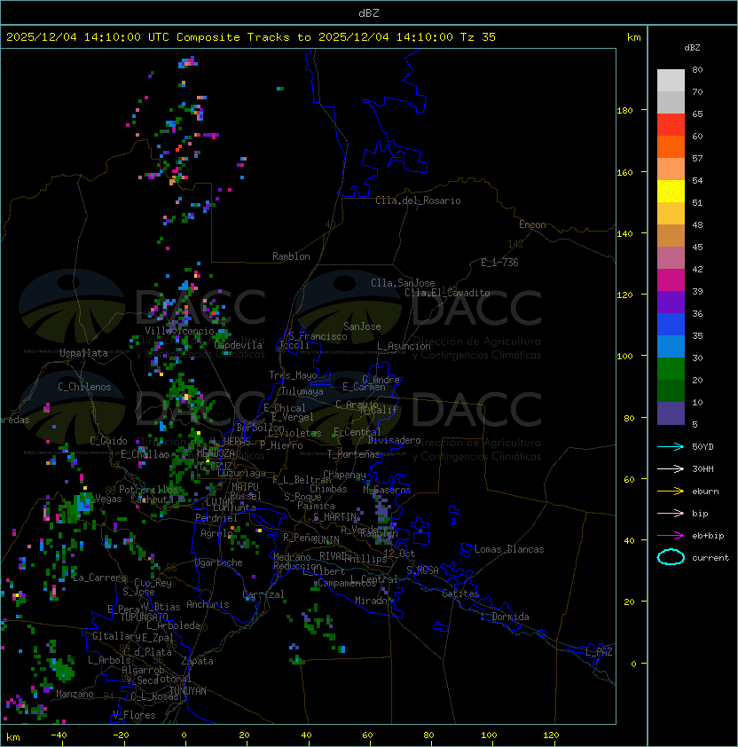Click the white 30HM arrow in legend
The width and height of the screenshot is (738, 747).
pos(671,468)
